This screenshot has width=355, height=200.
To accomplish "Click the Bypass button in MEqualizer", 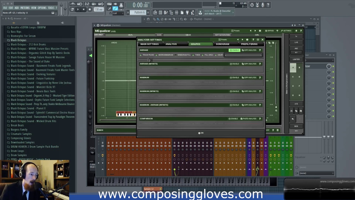I will [x=269, y=31].
